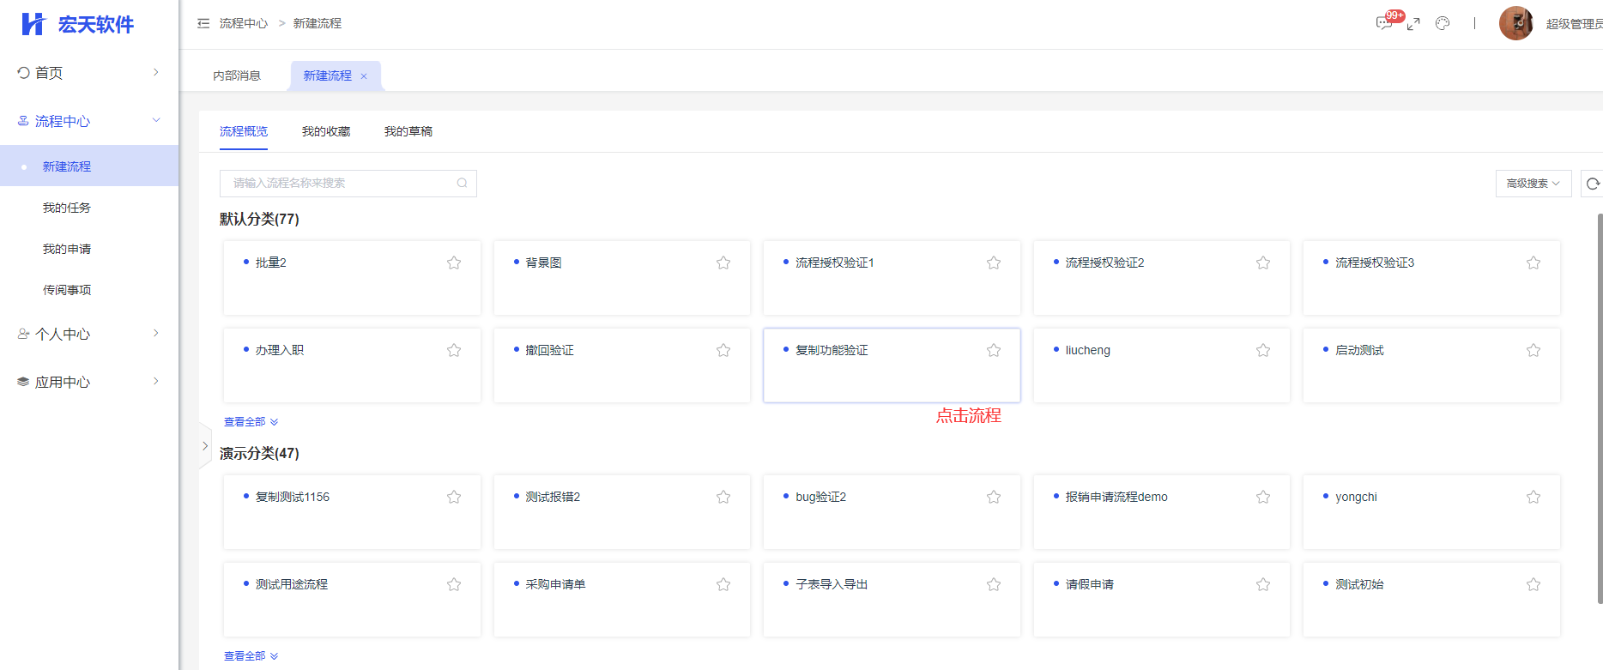
Task: Expand 查看全部 under 演示分类
Action: 251,656
